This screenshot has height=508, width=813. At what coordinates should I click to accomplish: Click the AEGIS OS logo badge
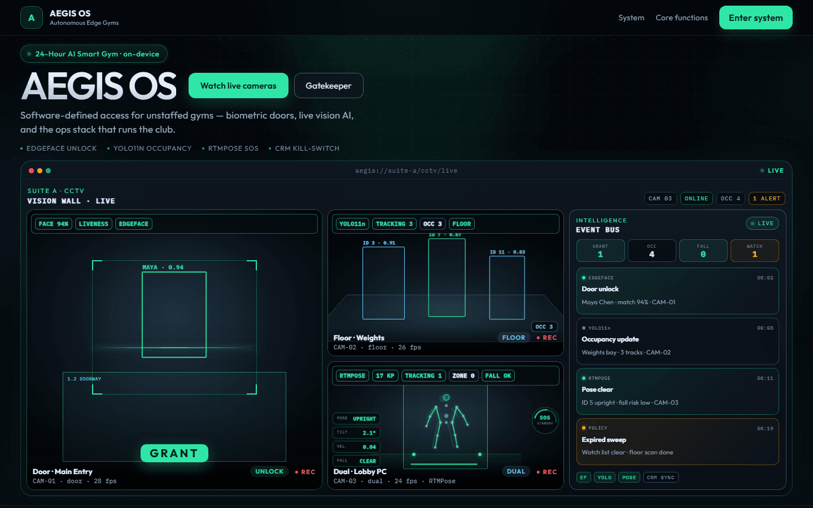click(x=32, y=17)
